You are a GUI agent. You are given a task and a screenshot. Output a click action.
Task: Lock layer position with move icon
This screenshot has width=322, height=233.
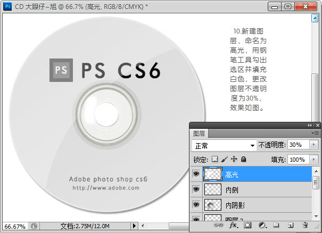(x=234, y=159)
